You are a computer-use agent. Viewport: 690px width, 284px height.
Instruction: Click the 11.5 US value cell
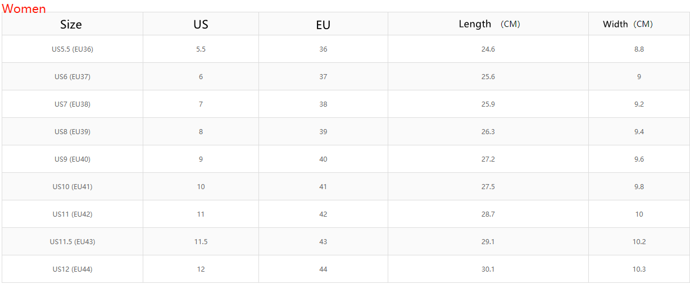pos(201,242)
